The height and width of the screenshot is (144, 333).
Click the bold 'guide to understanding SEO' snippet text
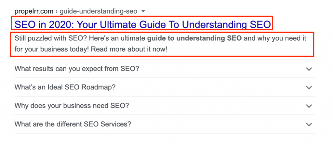pyautogui.click(x=194, y=39)
